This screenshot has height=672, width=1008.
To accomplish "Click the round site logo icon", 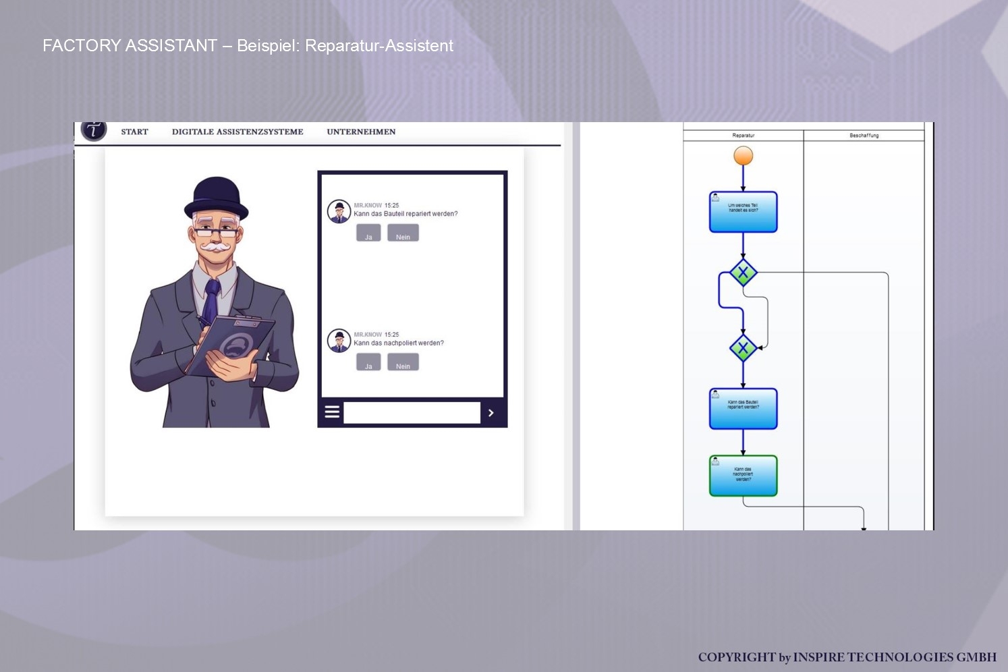I will coord(94,130).
